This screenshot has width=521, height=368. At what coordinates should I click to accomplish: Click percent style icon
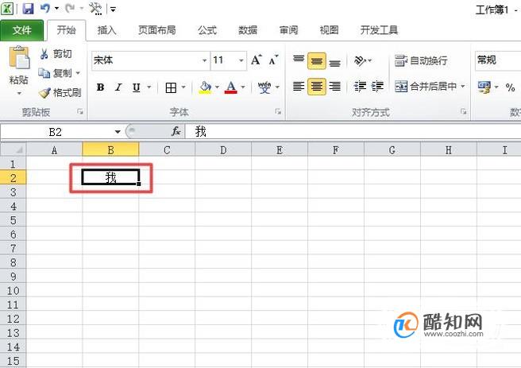[x=511, y=87]
